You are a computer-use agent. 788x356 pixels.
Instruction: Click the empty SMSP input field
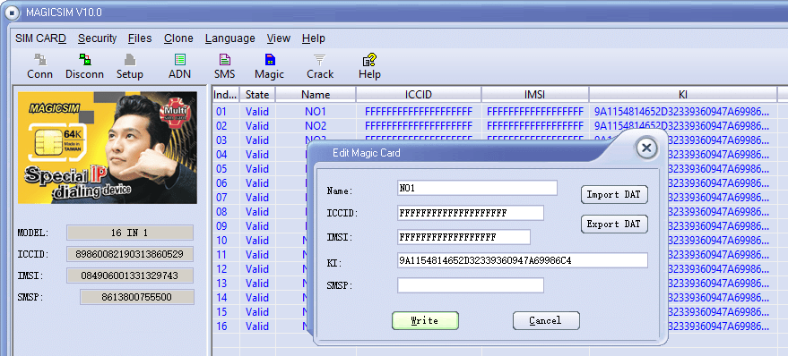click(471, 285)
